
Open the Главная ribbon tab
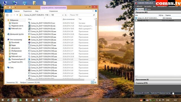coord(17,11)
